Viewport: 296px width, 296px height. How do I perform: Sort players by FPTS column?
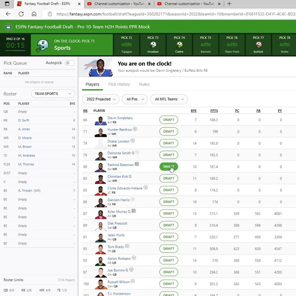pyautogui.click(x=214, y=111)
